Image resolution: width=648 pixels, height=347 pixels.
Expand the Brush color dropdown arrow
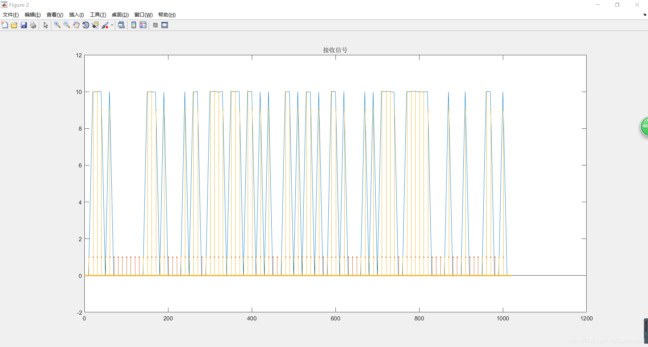[x=112, y=25]
